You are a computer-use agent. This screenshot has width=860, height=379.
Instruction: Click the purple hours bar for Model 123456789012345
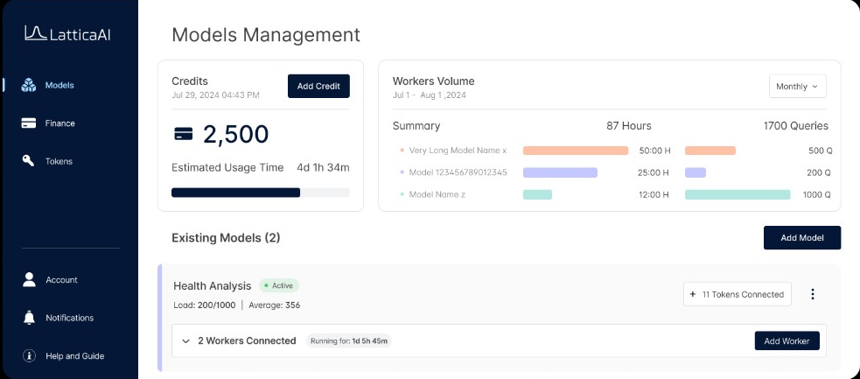[x=560, y=172]
